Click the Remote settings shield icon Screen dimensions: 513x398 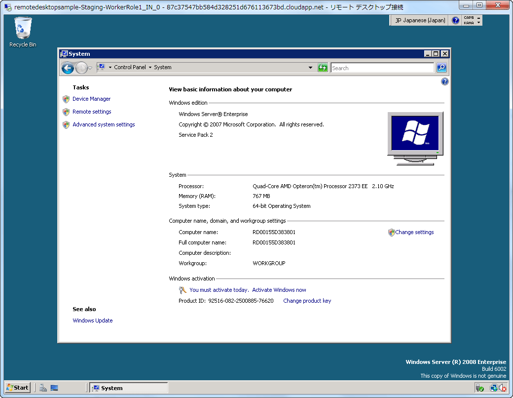(66, 112)
